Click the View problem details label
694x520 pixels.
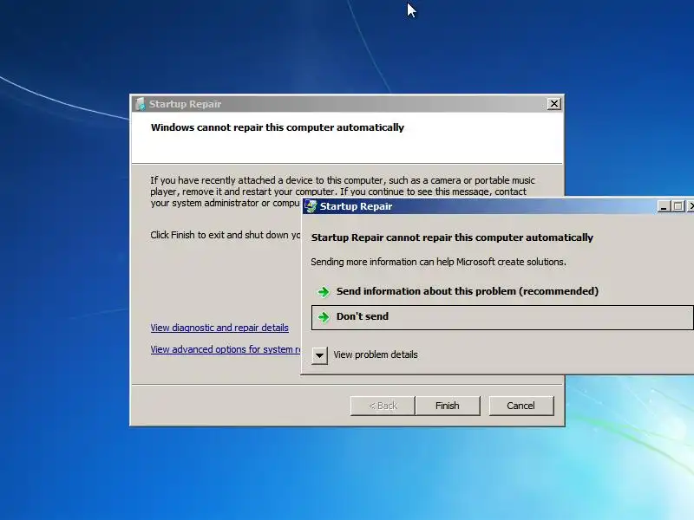point(376,354)
